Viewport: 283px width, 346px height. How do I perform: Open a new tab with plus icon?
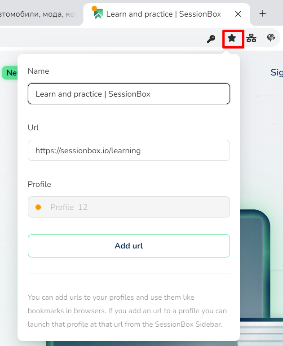pos(262,13)
